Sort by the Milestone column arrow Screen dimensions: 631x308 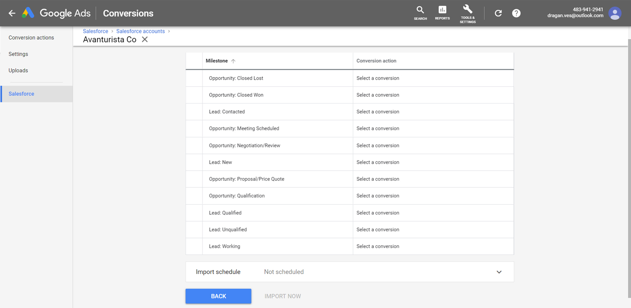point(233,61)
